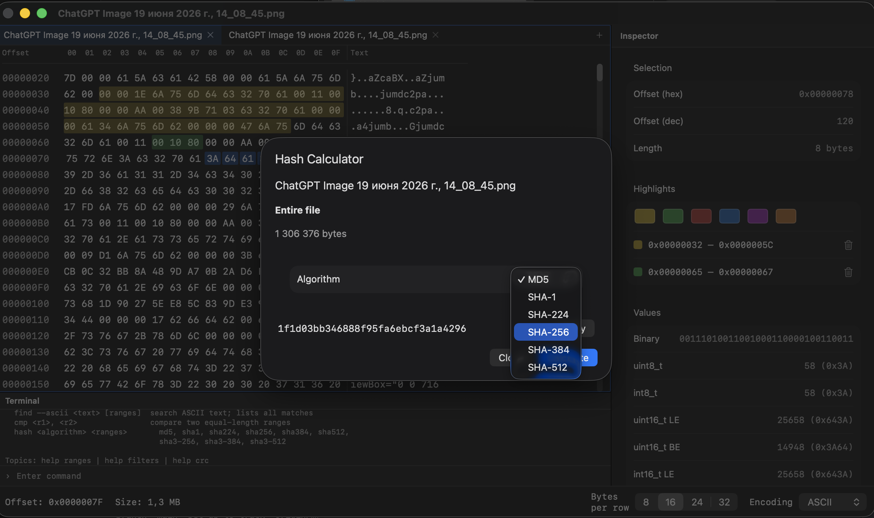The width and height of the screenshot is (874, 518).
Task: Set bytes per row to 8
Action: [646, 502]
